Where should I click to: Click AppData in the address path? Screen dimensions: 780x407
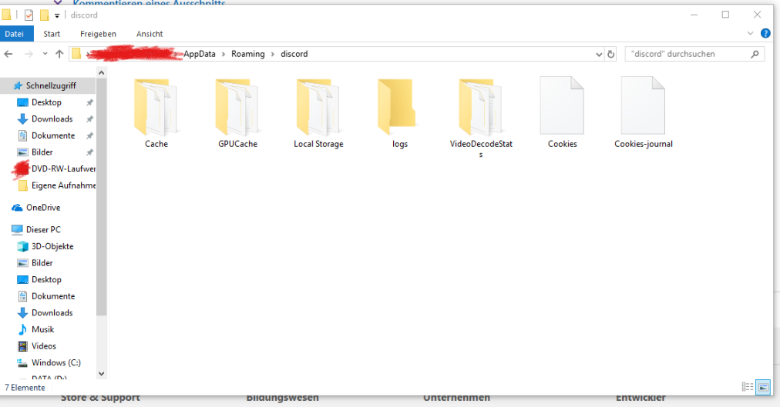tap(200, 54)
